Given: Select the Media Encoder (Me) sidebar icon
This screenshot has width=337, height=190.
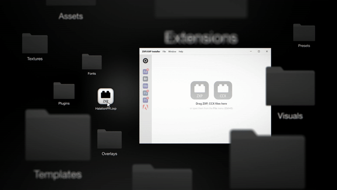Looking at the screenshot, I should coord(145,86).
